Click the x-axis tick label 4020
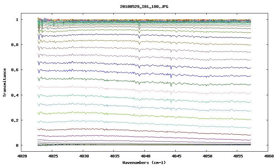The height and width of the screenshot is (165, 275). click(22, 156)
